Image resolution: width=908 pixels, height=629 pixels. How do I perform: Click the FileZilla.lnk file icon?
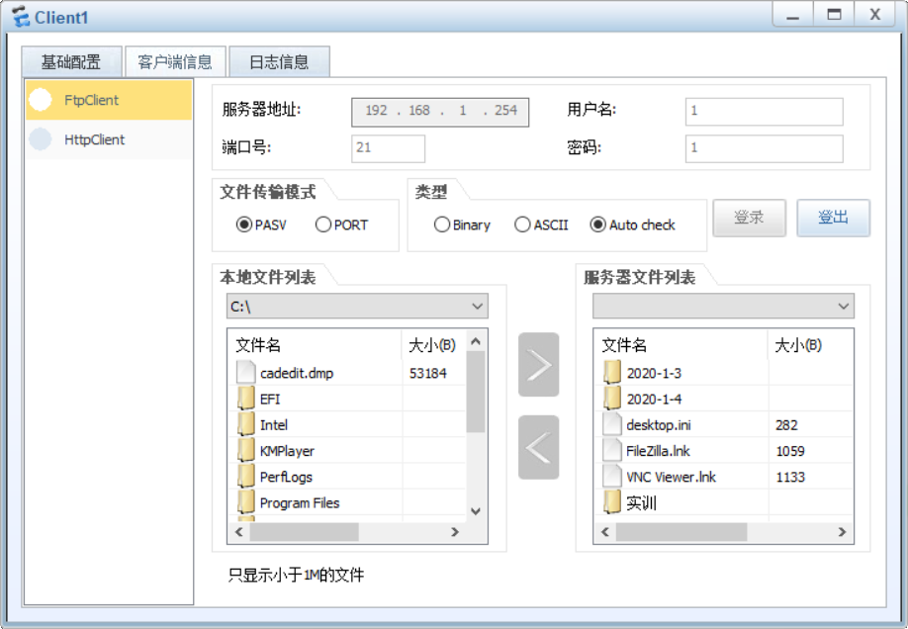click(x=612, y=451)
